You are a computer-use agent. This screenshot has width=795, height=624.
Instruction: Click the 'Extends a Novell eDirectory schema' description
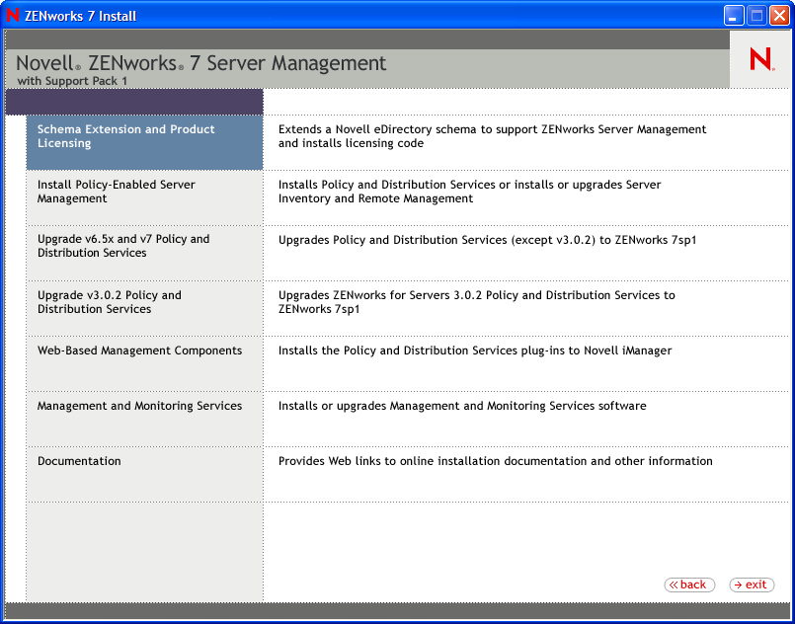click(493, 136)
